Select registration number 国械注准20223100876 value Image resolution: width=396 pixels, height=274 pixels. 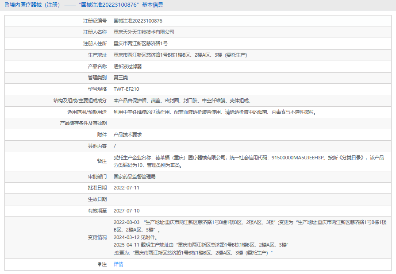[x=138, y=21]
